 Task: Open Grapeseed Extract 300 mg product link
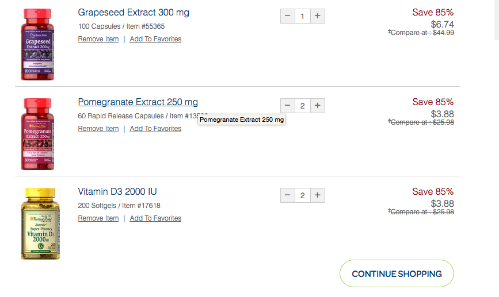pos(134,12)
